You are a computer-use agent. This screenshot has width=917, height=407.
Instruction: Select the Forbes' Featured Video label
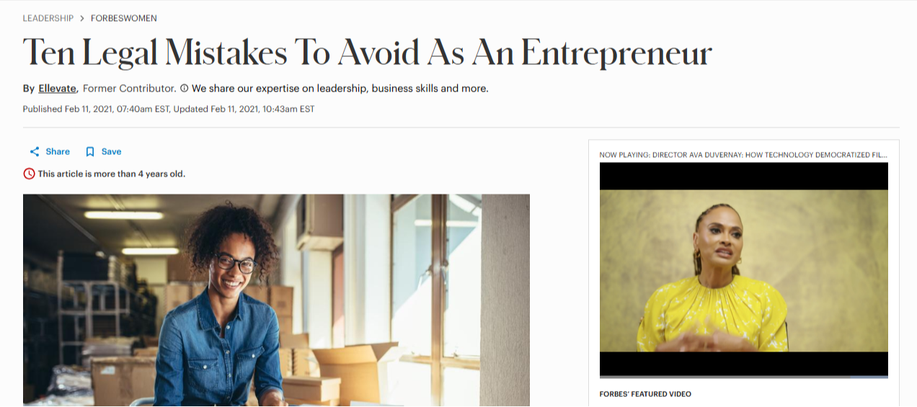tap(645, 394)
